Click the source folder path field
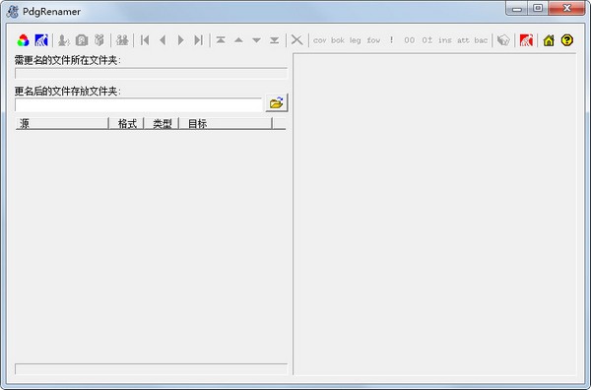 coord(151,74)
